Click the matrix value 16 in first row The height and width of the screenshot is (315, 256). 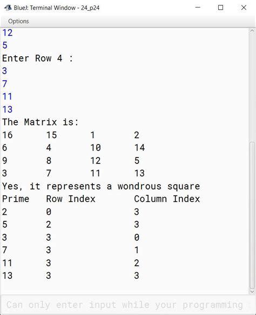click(x=8, y=135)
